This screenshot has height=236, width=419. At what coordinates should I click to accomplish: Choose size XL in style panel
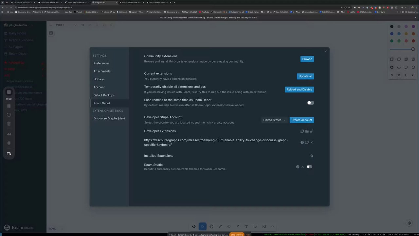coord(413,75)
